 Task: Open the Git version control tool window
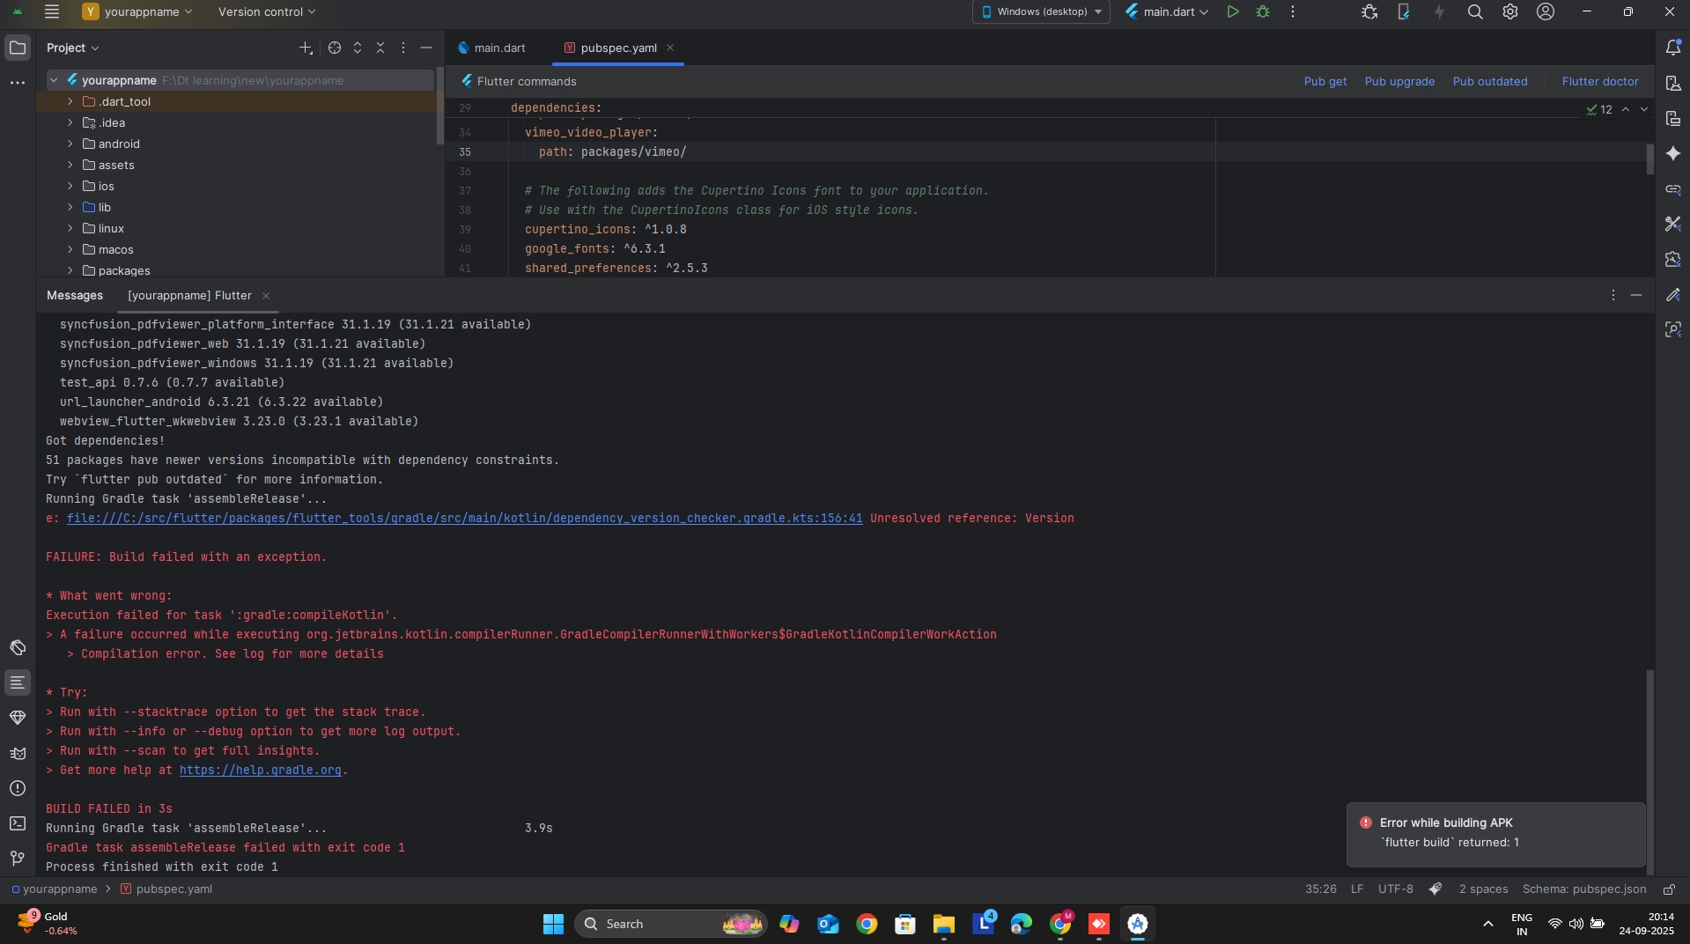(x=18, y=859)
